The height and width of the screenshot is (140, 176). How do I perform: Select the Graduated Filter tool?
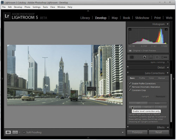[x=151, y=57]
